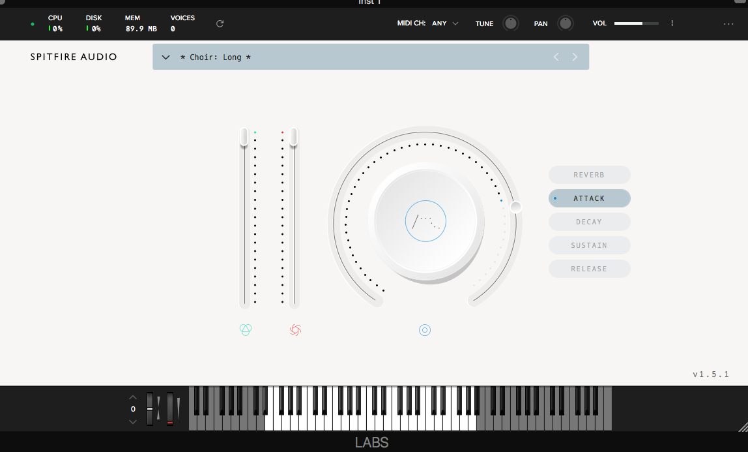Click the red dynamics icon below second slider
Image resolution: width=748 pixels, height=452 pixels.
pos(295,330)
